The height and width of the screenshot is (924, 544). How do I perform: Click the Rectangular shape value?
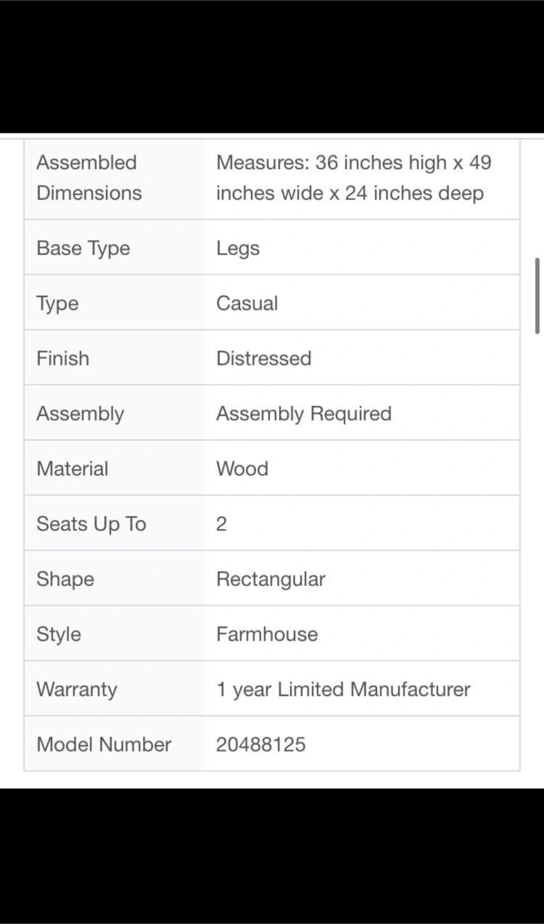coord(271,579)
